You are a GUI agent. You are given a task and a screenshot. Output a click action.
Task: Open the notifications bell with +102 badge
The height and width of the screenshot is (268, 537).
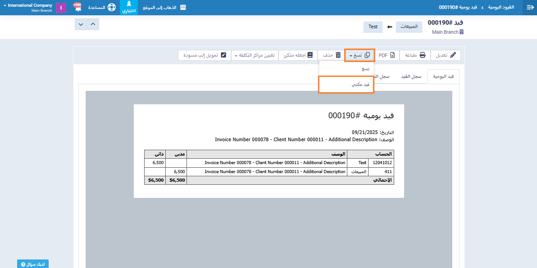[x=77, y=8]
